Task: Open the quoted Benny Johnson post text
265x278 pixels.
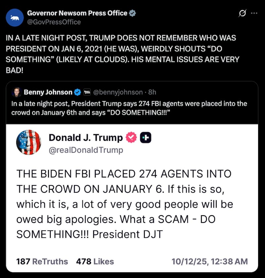Action: point(129,108)
